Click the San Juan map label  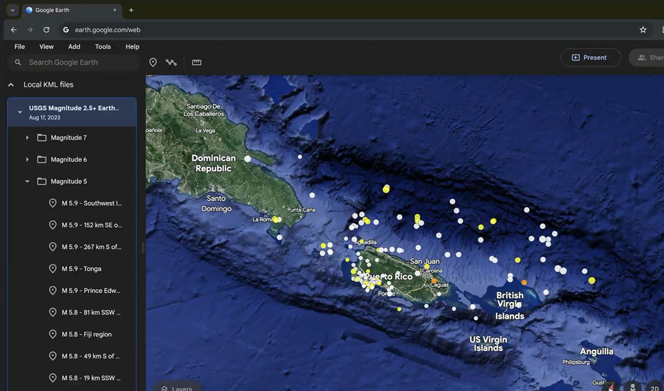424,261
